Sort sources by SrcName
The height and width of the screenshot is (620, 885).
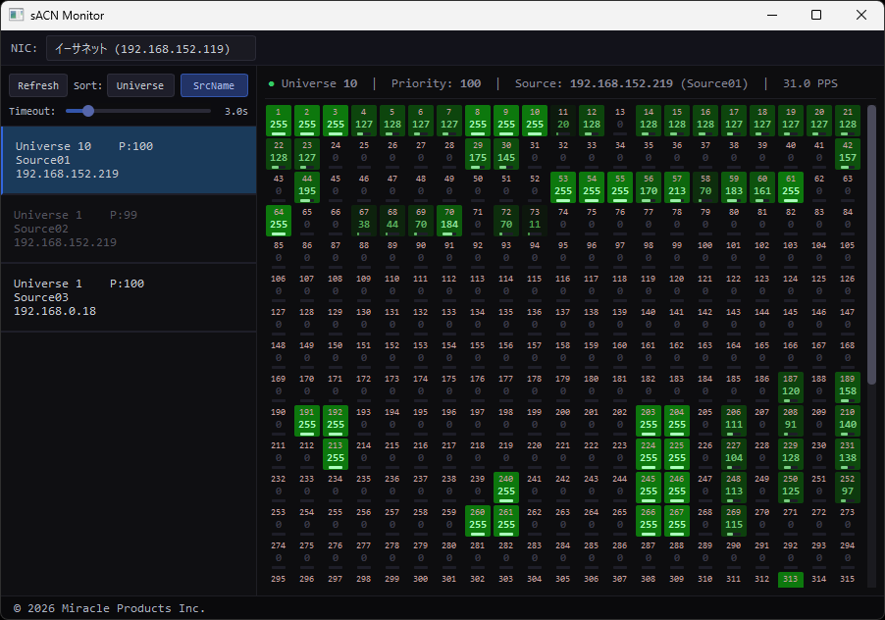214,85
